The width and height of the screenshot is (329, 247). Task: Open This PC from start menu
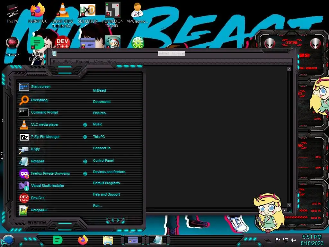click(x=99, y=137)
